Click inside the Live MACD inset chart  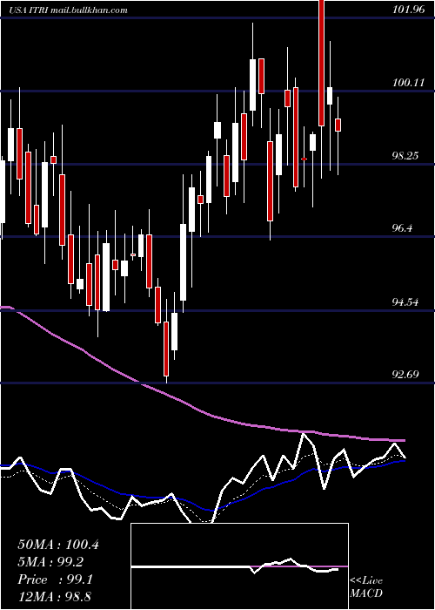239,566
